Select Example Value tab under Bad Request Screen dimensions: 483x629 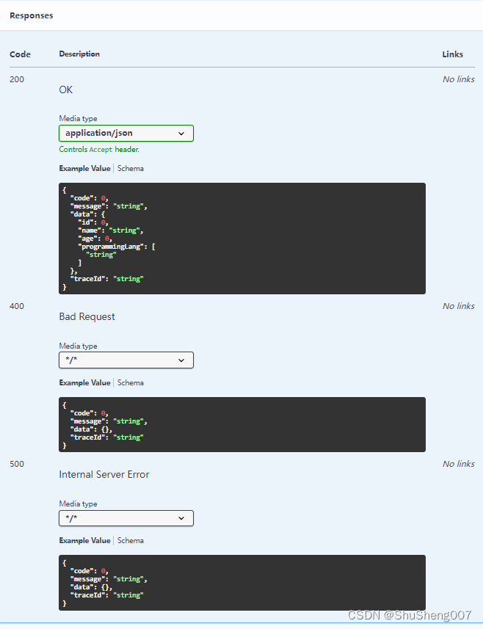point(84,382)
